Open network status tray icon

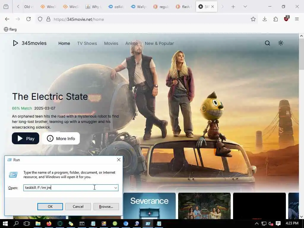pos(264,224)
